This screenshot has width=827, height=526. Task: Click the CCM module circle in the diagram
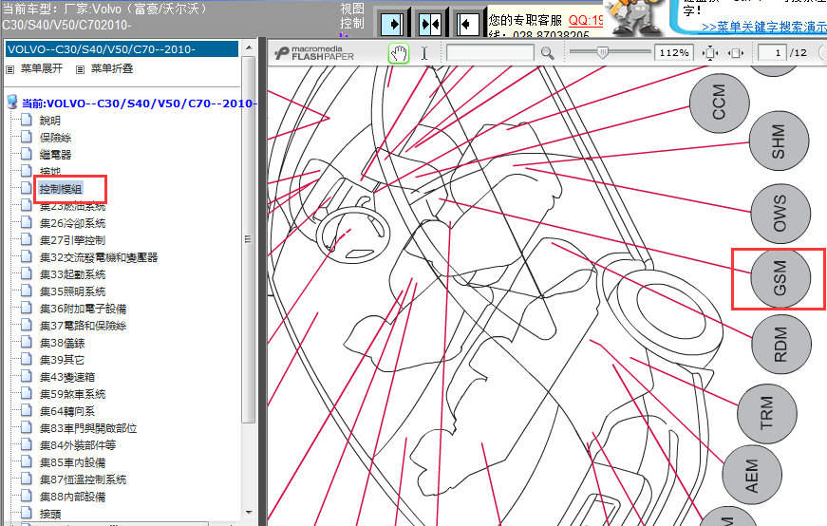[x=720, y=103]
